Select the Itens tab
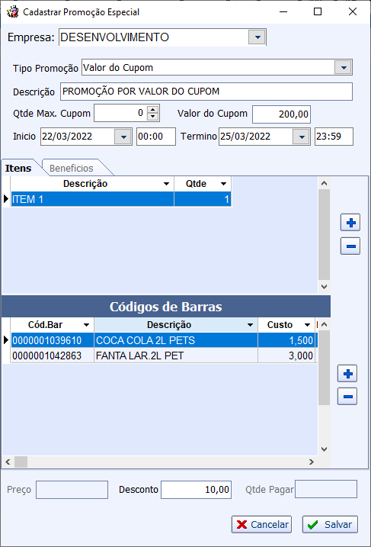The image size is (371, 547). (18, 168)
